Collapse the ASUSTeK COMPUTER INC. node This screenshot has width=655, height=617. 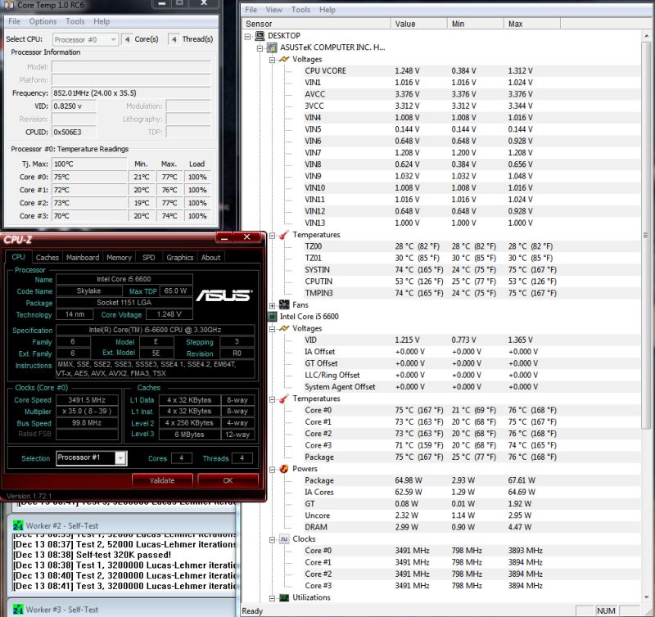point(260,48)
